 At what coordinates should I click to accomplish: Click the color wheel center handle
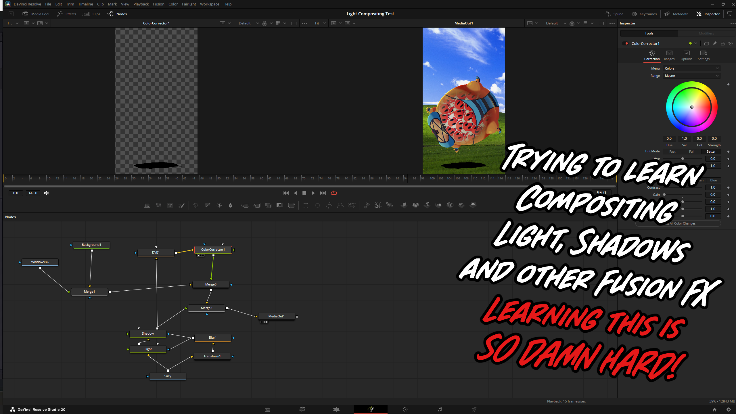692,107
